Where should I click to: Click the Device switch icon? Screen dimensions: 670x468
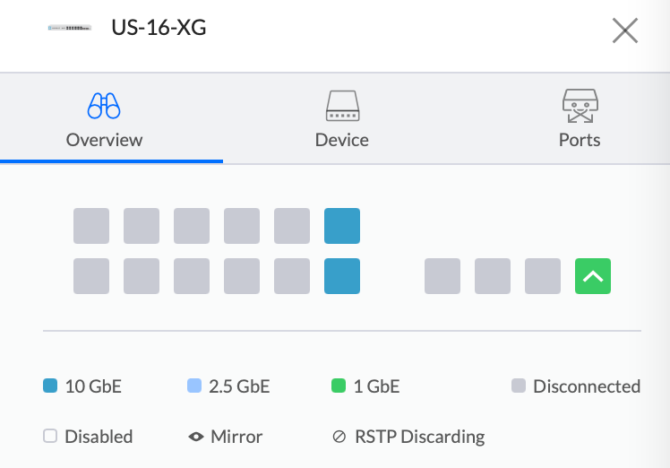coord(341,106)
